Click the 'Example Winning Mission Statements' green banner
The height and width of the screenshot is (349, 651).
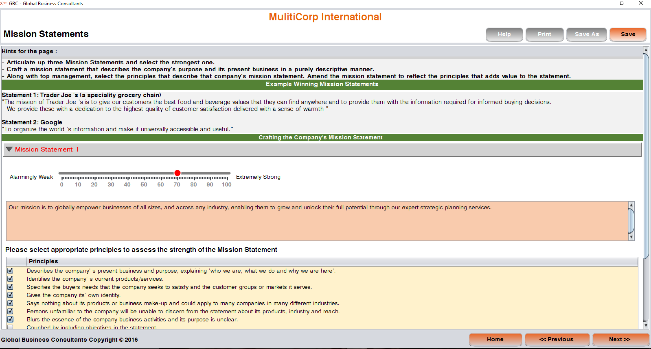pos(322,84)
